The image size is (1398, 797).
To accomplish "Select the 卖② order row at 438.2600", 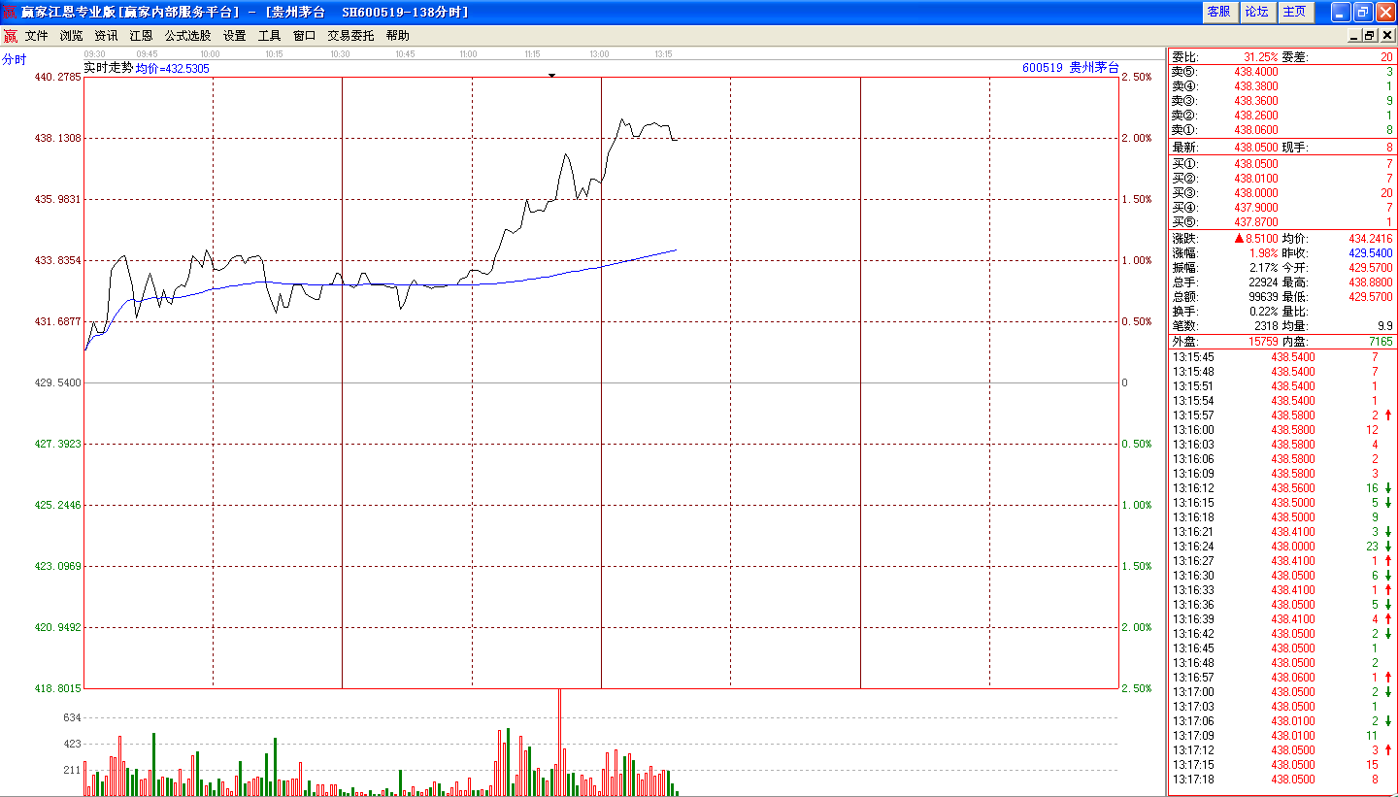I will [1281, 116].
